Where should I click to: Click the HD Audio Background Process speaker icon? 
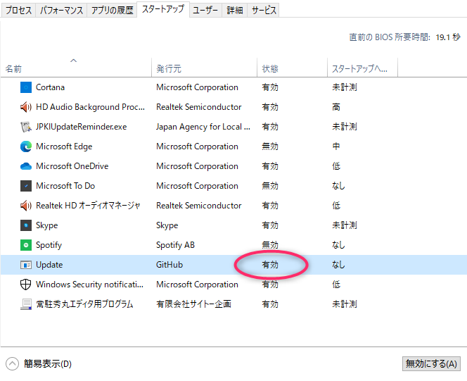click(26, 107)
